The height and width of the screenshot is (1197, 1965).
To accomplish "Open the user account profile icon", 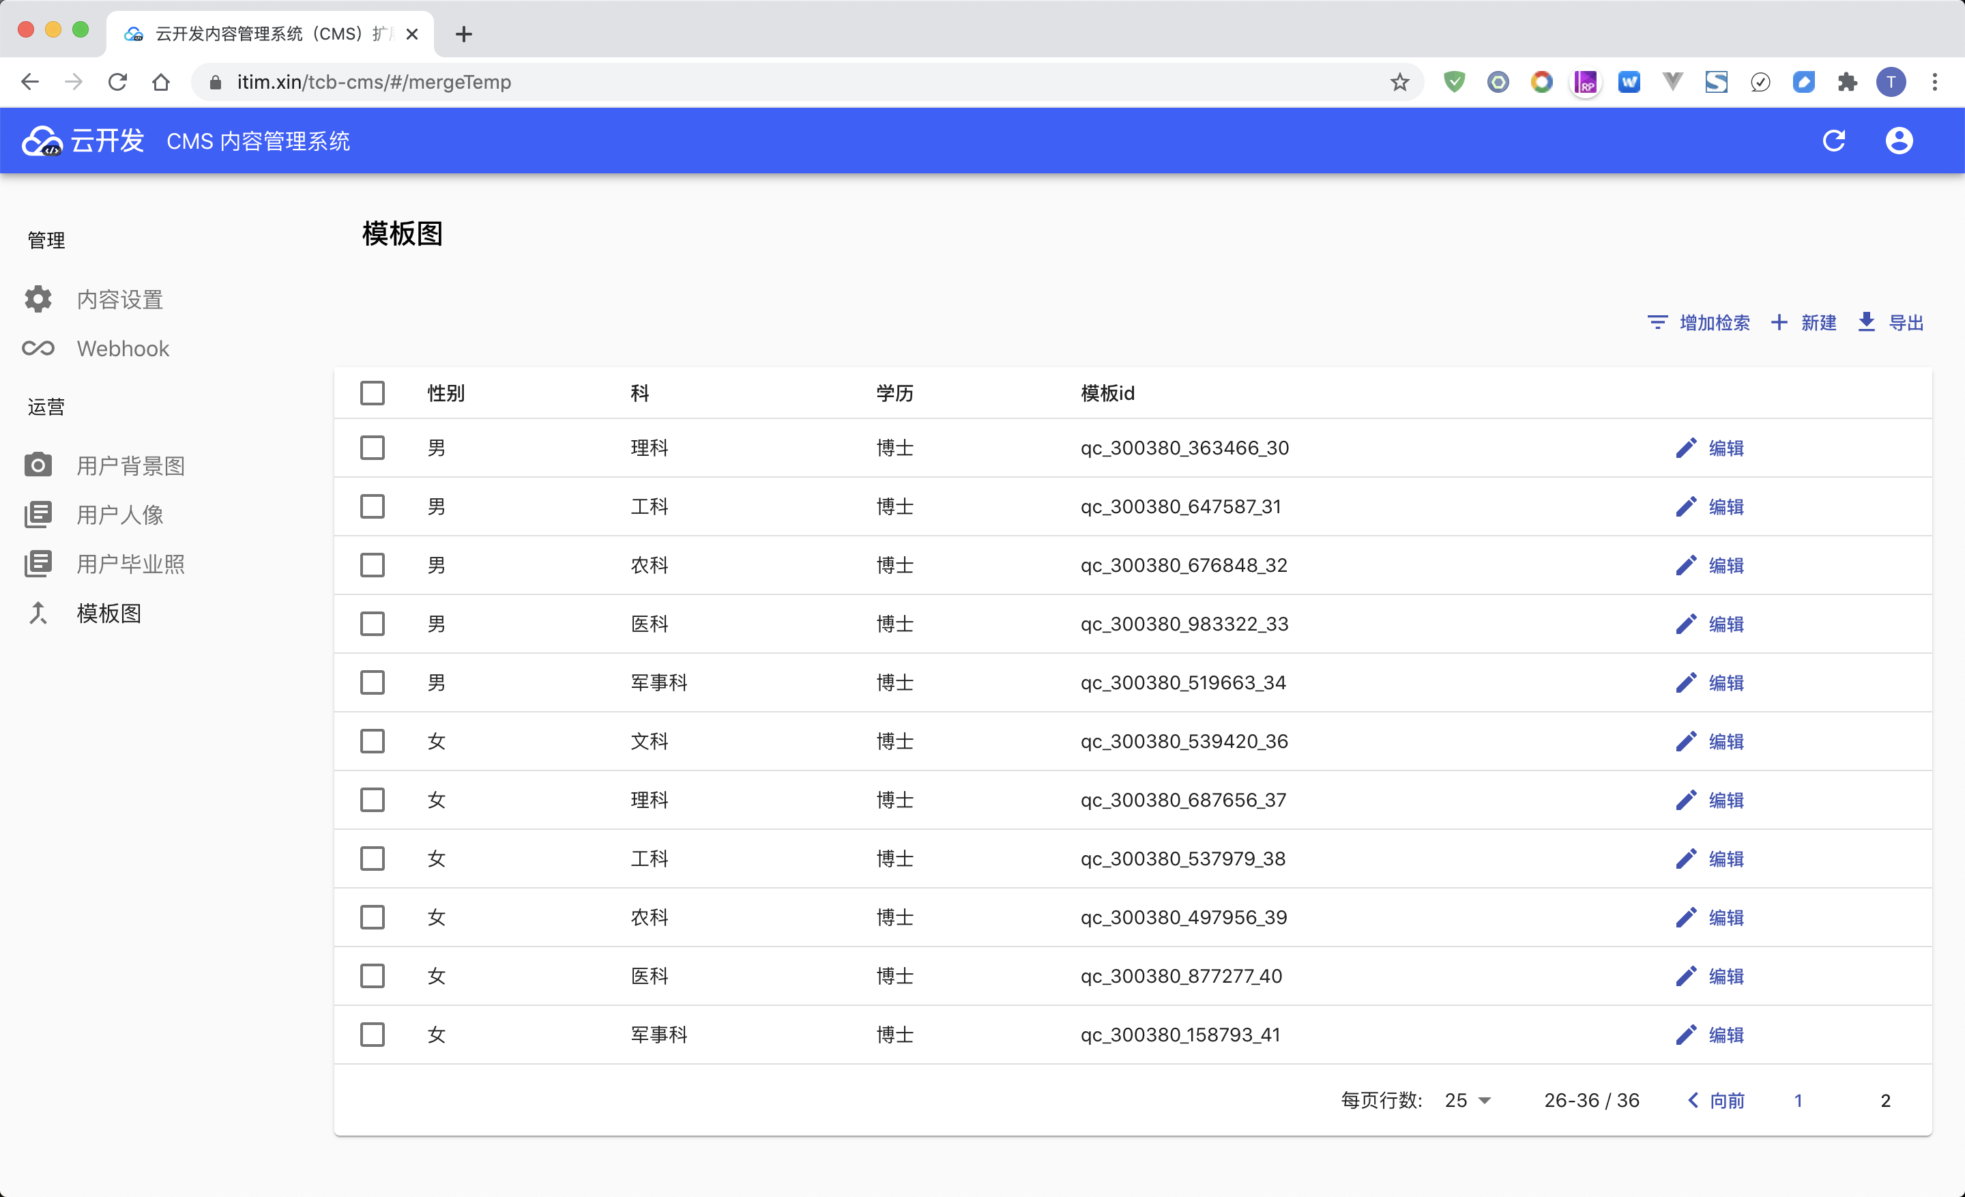I will tap(1899, 141).
